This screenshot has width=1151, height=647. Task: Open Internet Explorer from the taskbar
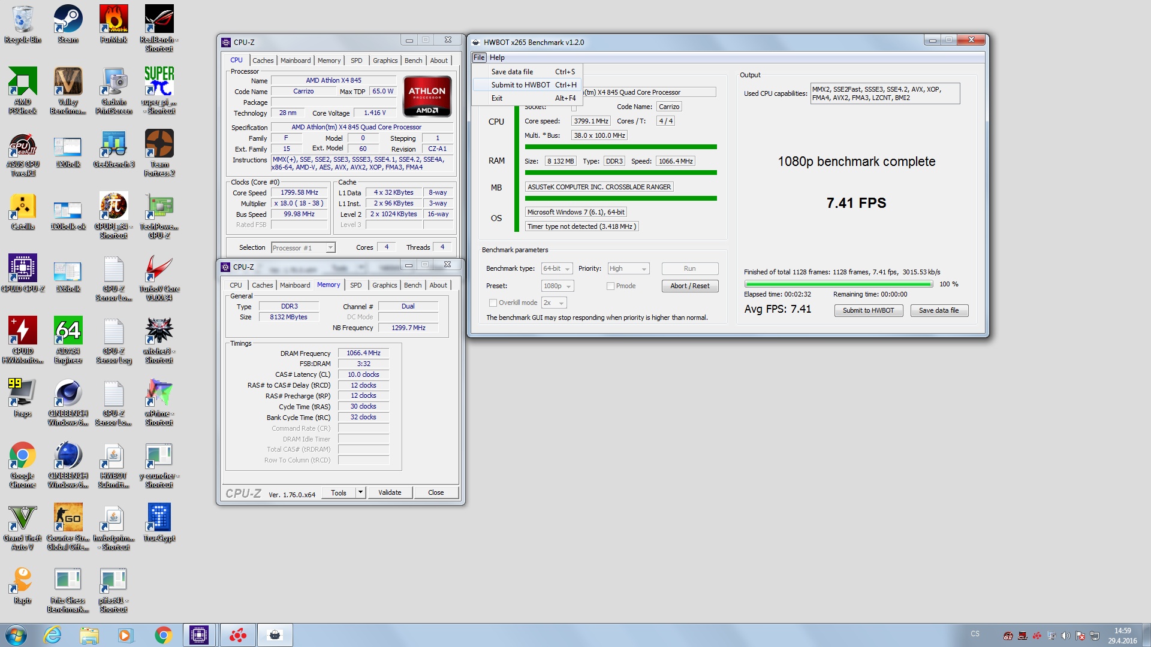coord(53,635)
